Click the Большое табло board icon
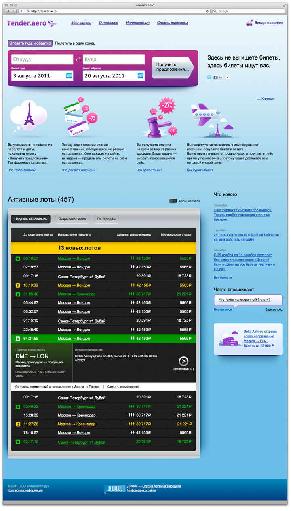This screenshot has height=511, width=291. [173, 201]
